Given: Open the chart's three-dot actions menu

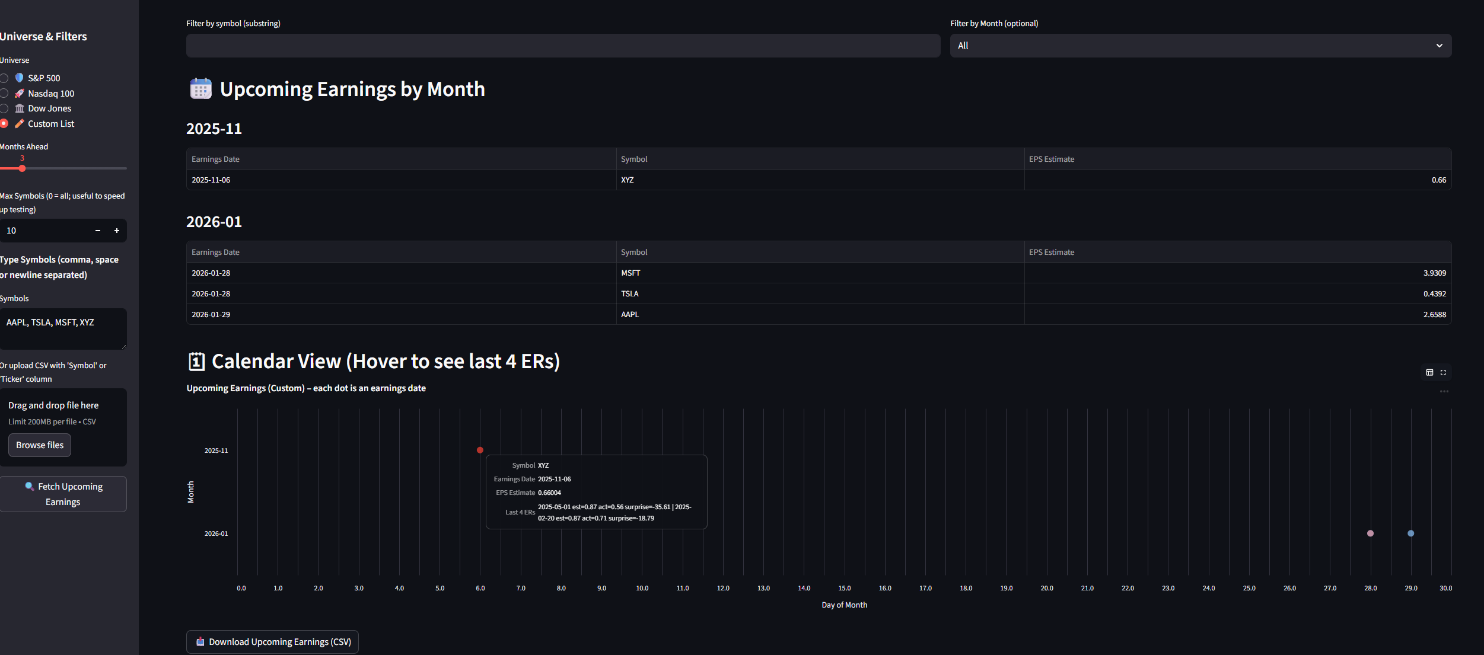Looking at the screenshot, I should pos(1444,391).
